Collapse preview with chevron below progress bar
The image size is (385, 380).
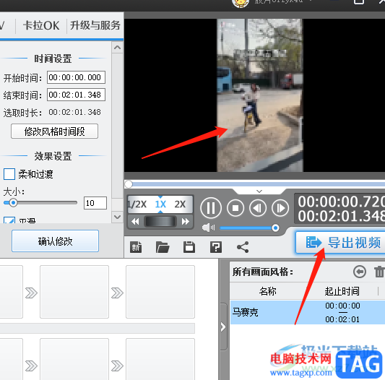click(259, 191)
